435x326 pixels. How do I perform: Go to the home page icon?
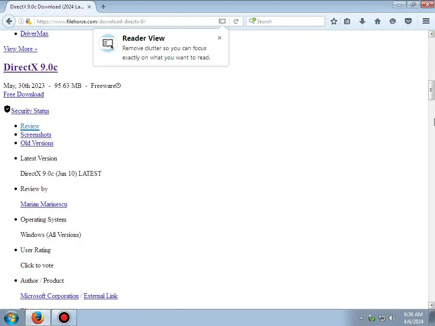pyautogui.click(x=378, y=21)
